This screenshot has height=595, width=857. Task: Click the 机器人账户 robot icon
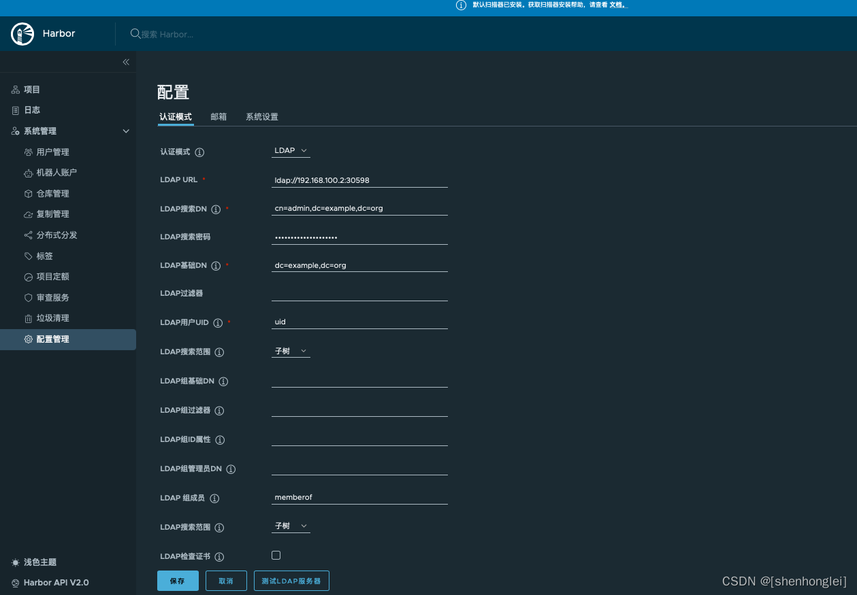[x=28, y=173]
